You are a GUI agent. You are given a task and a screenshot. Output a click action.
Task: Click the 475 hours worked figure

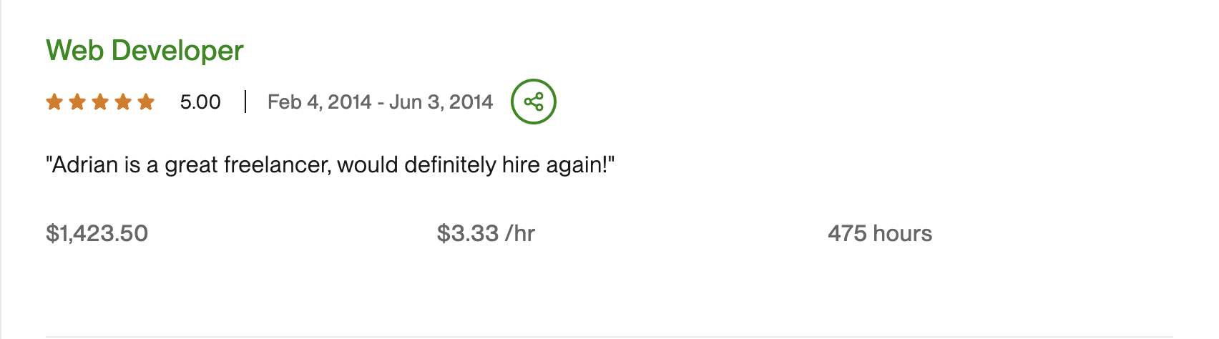pos(880,233)
